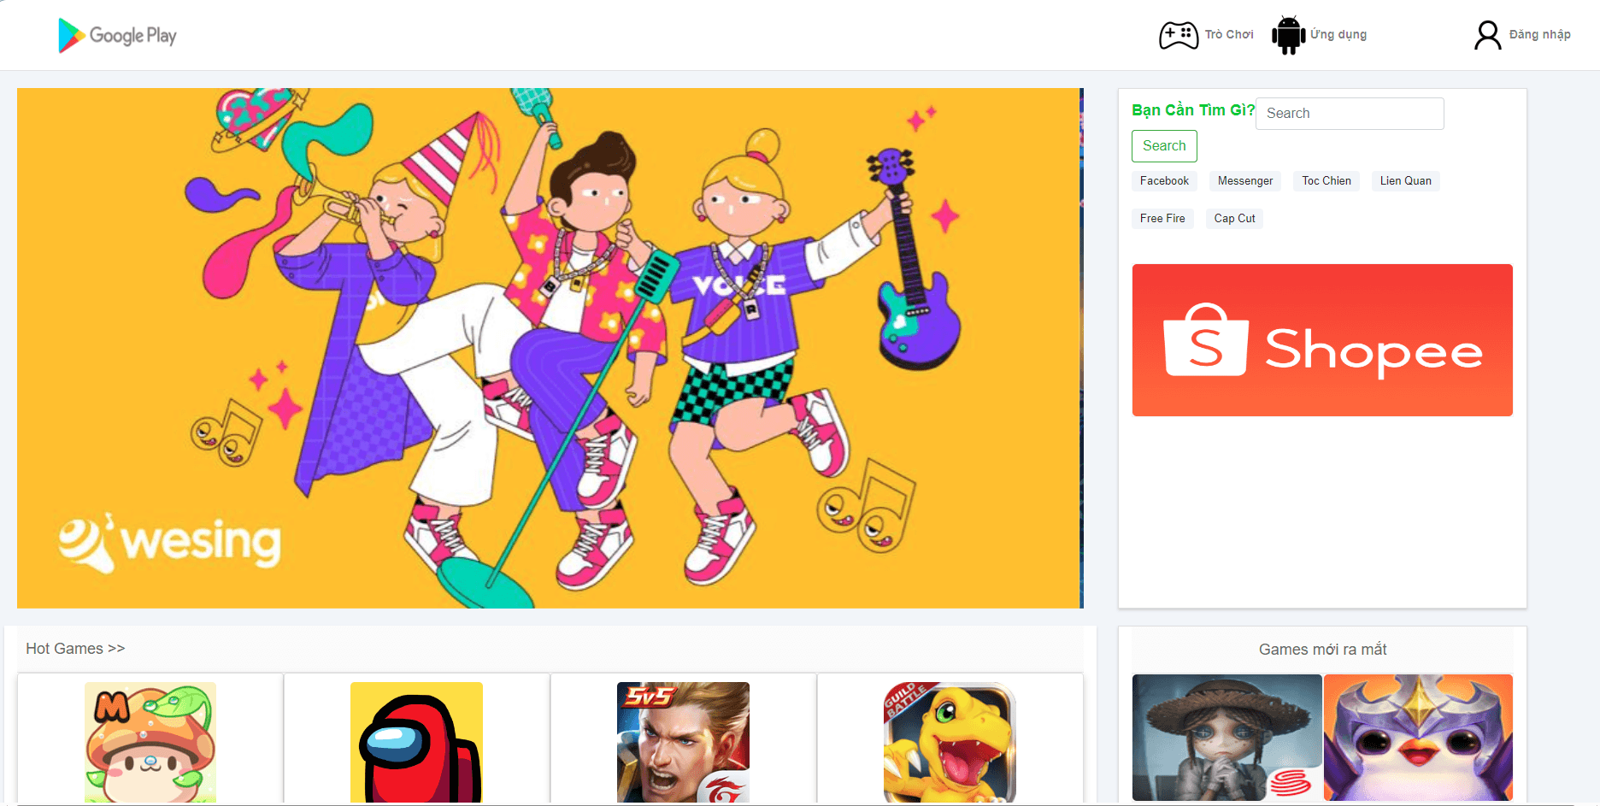Viewport: 1600px width, 806px height.
Task: Choose the Messenger search tag
Action: coord(1245,181)
